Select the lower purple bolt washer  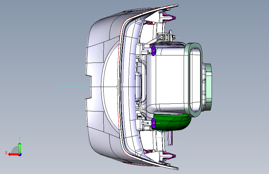(153, 123)
